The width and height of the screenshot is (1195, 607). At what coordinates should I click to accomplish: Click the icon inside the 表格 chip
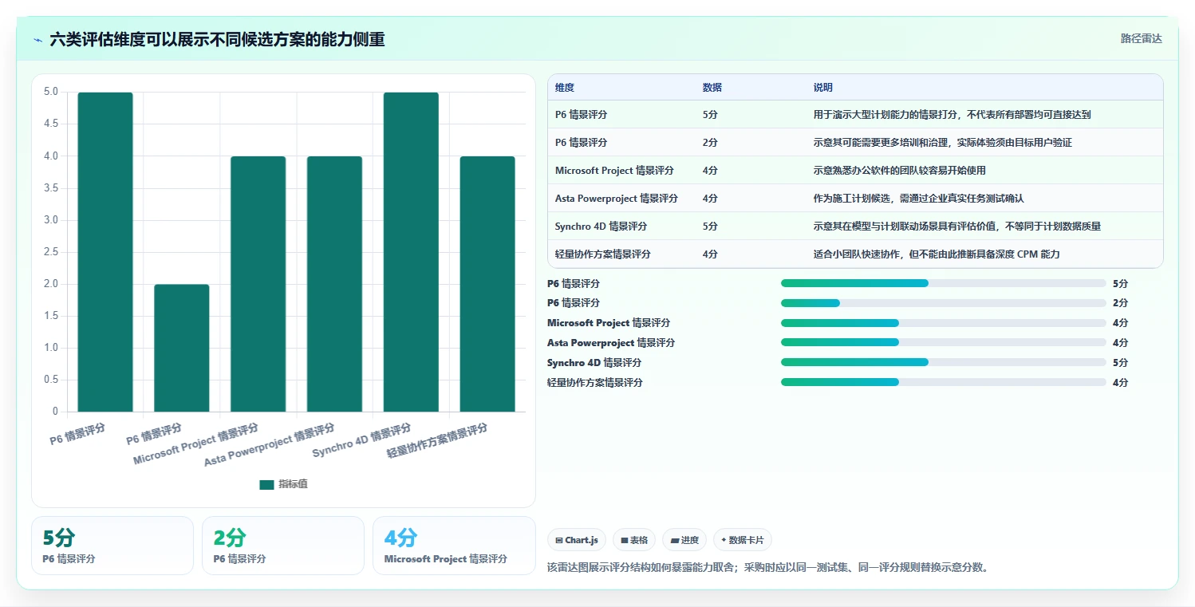click(x=625, y=541)
